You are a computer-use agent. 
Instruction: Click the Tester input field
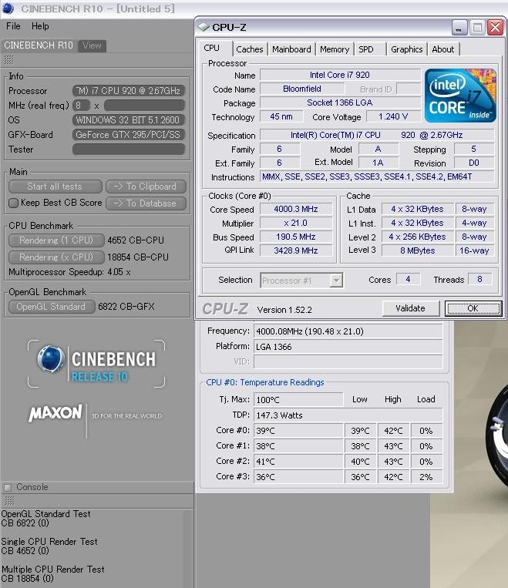[x=128, y=150]
